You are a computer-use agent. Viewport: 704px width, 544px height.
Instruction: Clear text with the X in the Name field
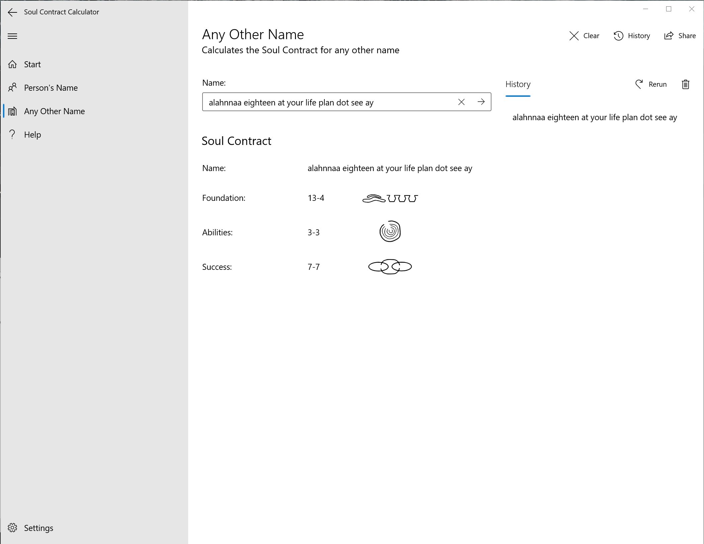461,102
